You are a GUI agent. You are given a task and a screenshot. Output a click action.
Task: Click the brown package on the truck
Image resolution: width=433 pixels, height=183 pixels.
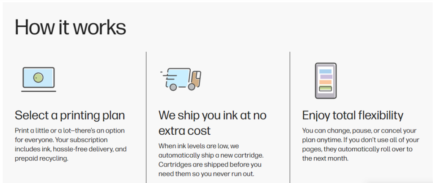[x=195, y=78]
